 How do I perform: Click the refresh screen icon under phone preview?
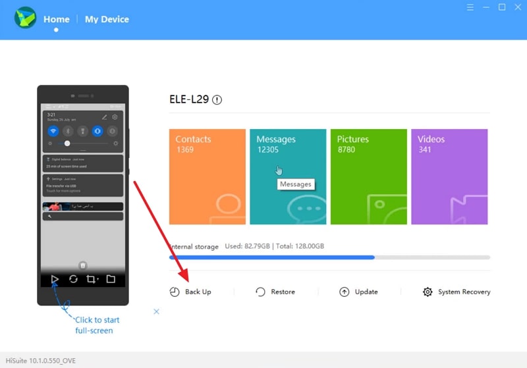[x=73, y=279]
